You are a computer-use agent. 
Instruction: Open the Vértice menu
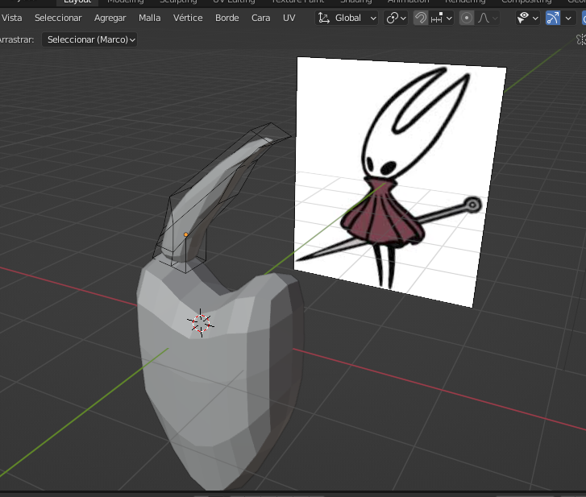(188, 18)
